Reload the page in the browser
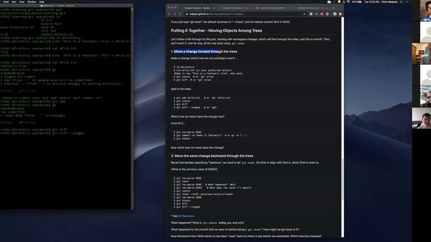The height and width of the screenshot is (242, 431). (180, 14)
